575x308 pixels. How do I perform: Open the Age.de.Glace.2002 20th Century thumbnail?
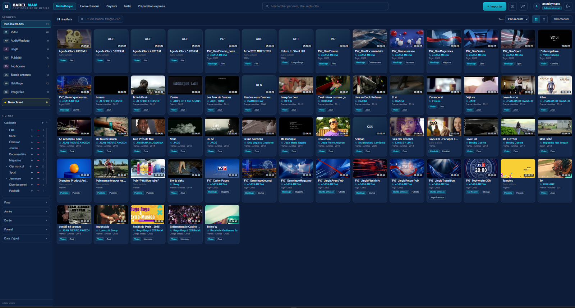pyautogui.click(x=74, y=39)
